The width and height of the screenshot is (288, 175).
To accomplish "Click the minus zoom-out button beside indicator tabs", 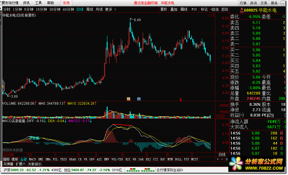I will coord(222,159).
